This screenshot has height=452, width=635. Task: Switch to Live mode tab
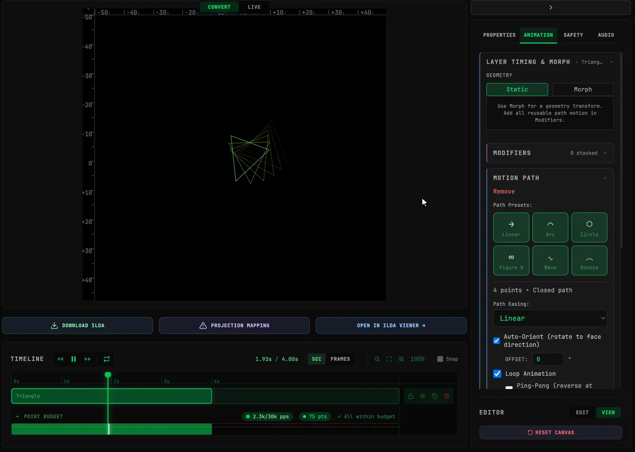(x=254, y=7)
